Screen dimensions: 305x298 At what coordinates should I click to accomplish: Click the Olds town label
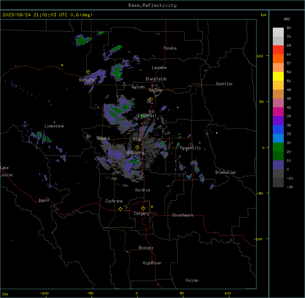tap(137, 139)
